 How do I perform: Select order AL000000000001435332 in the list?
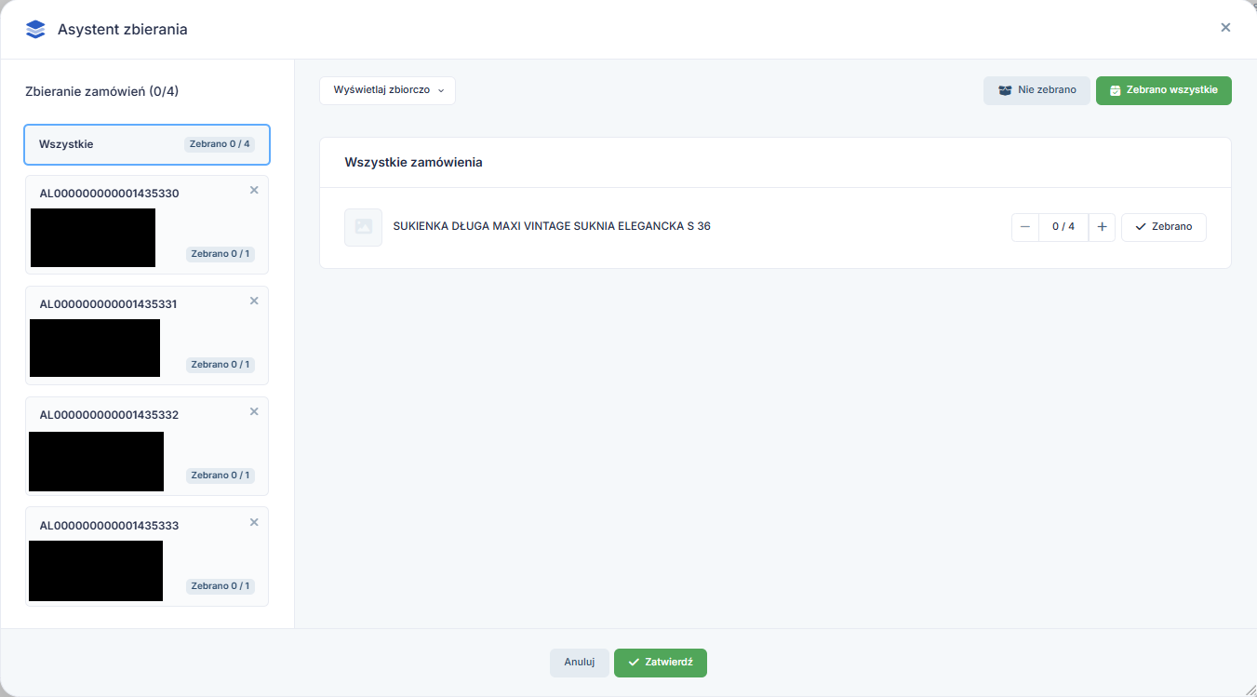(109, 415)
